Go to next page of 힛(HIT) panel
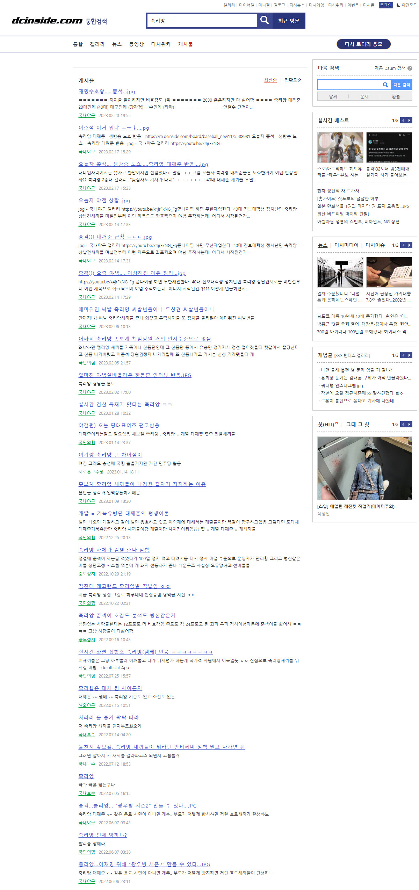Image resolution: width=419 pixels, height=890 pixels. pyautogui.click(x=409, y=424)
